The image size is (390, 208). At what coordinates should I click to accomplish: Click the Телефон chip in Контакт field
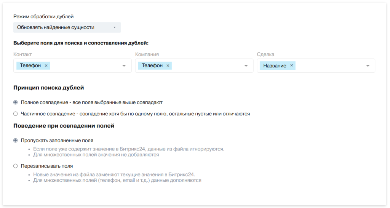tap(30, 66)
